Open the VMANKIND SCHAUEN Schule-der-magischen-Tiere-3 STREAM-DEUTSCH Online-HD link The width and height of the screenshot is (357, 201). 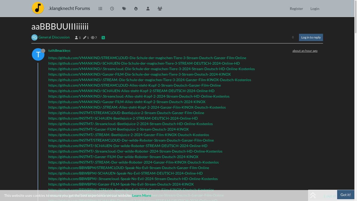coord(144,63)
